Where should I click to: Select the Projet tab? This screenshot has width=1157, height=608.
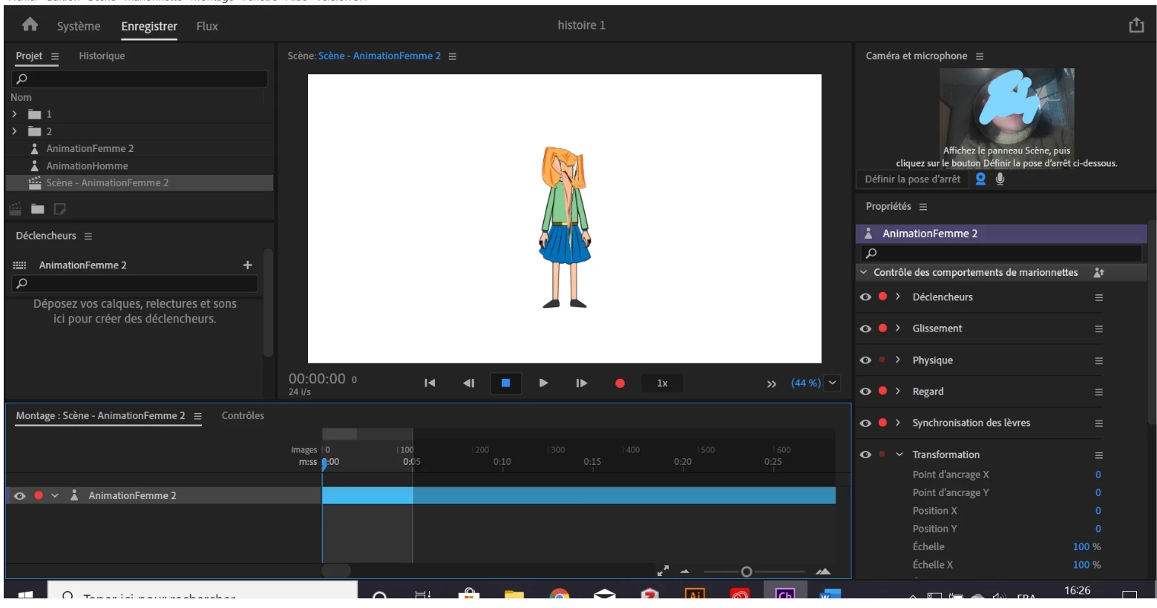click(x=29, y=56)
